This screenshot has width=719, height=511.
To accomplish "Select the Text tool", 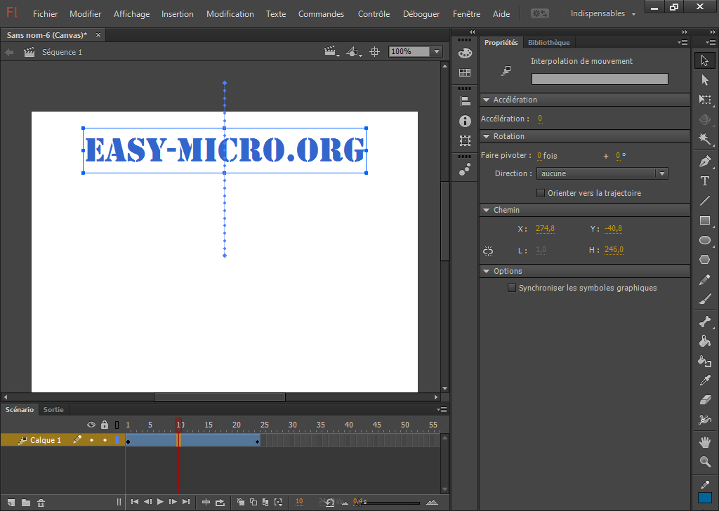I will (x=705, y=181).
